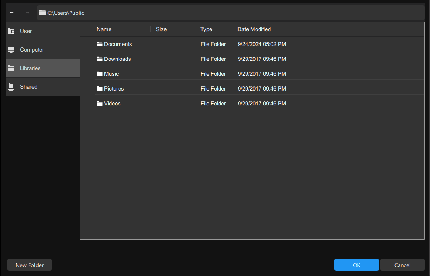Click the back navigation arrow
The height and width of the screenshot is (276, 430).
(12, 13)
